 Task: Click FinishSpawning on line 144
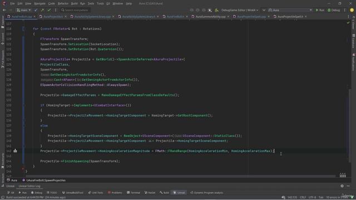pyautogui.click(x=75, y=161)
